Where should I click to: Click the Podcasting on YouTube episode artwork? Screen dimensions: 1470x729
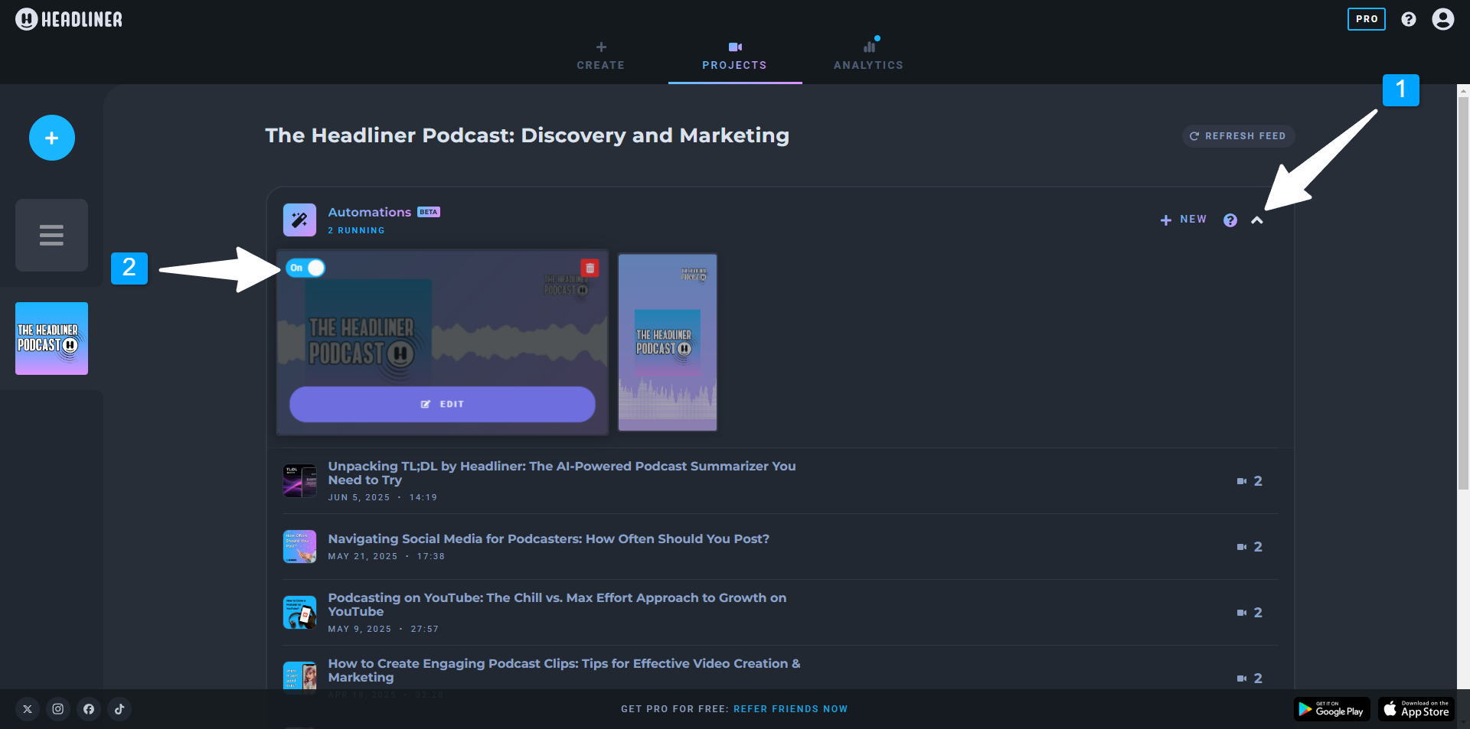coord(299,612)
